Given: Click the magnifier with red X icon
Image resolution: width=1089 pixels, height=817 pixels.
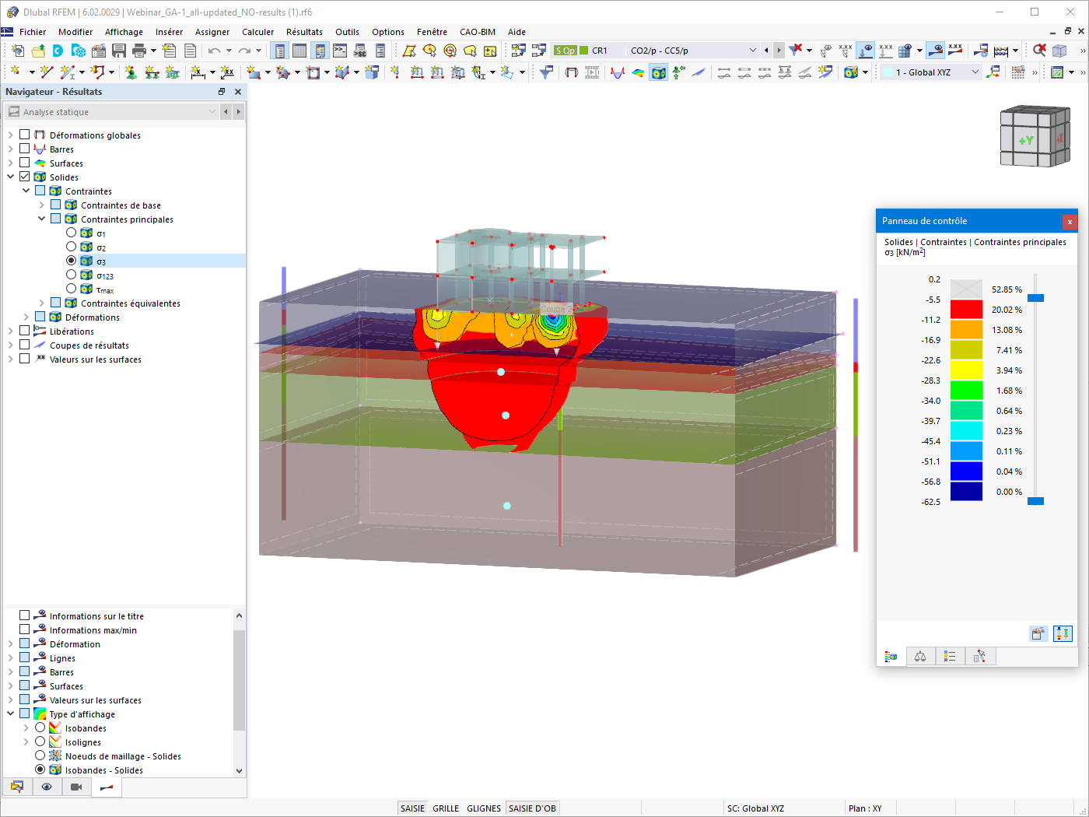Looking at the screenshot, I should [1039, 51].
